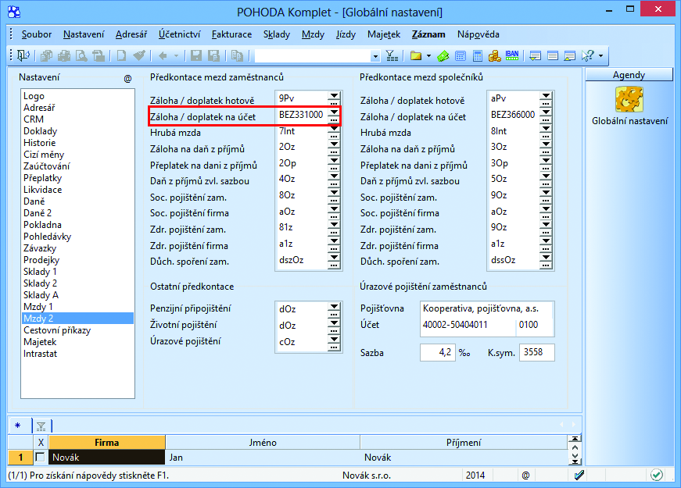The height and width of the screenshot is (488, 681).
Task: Click the POHODA app icon in title bar
Action: (14, 12)
